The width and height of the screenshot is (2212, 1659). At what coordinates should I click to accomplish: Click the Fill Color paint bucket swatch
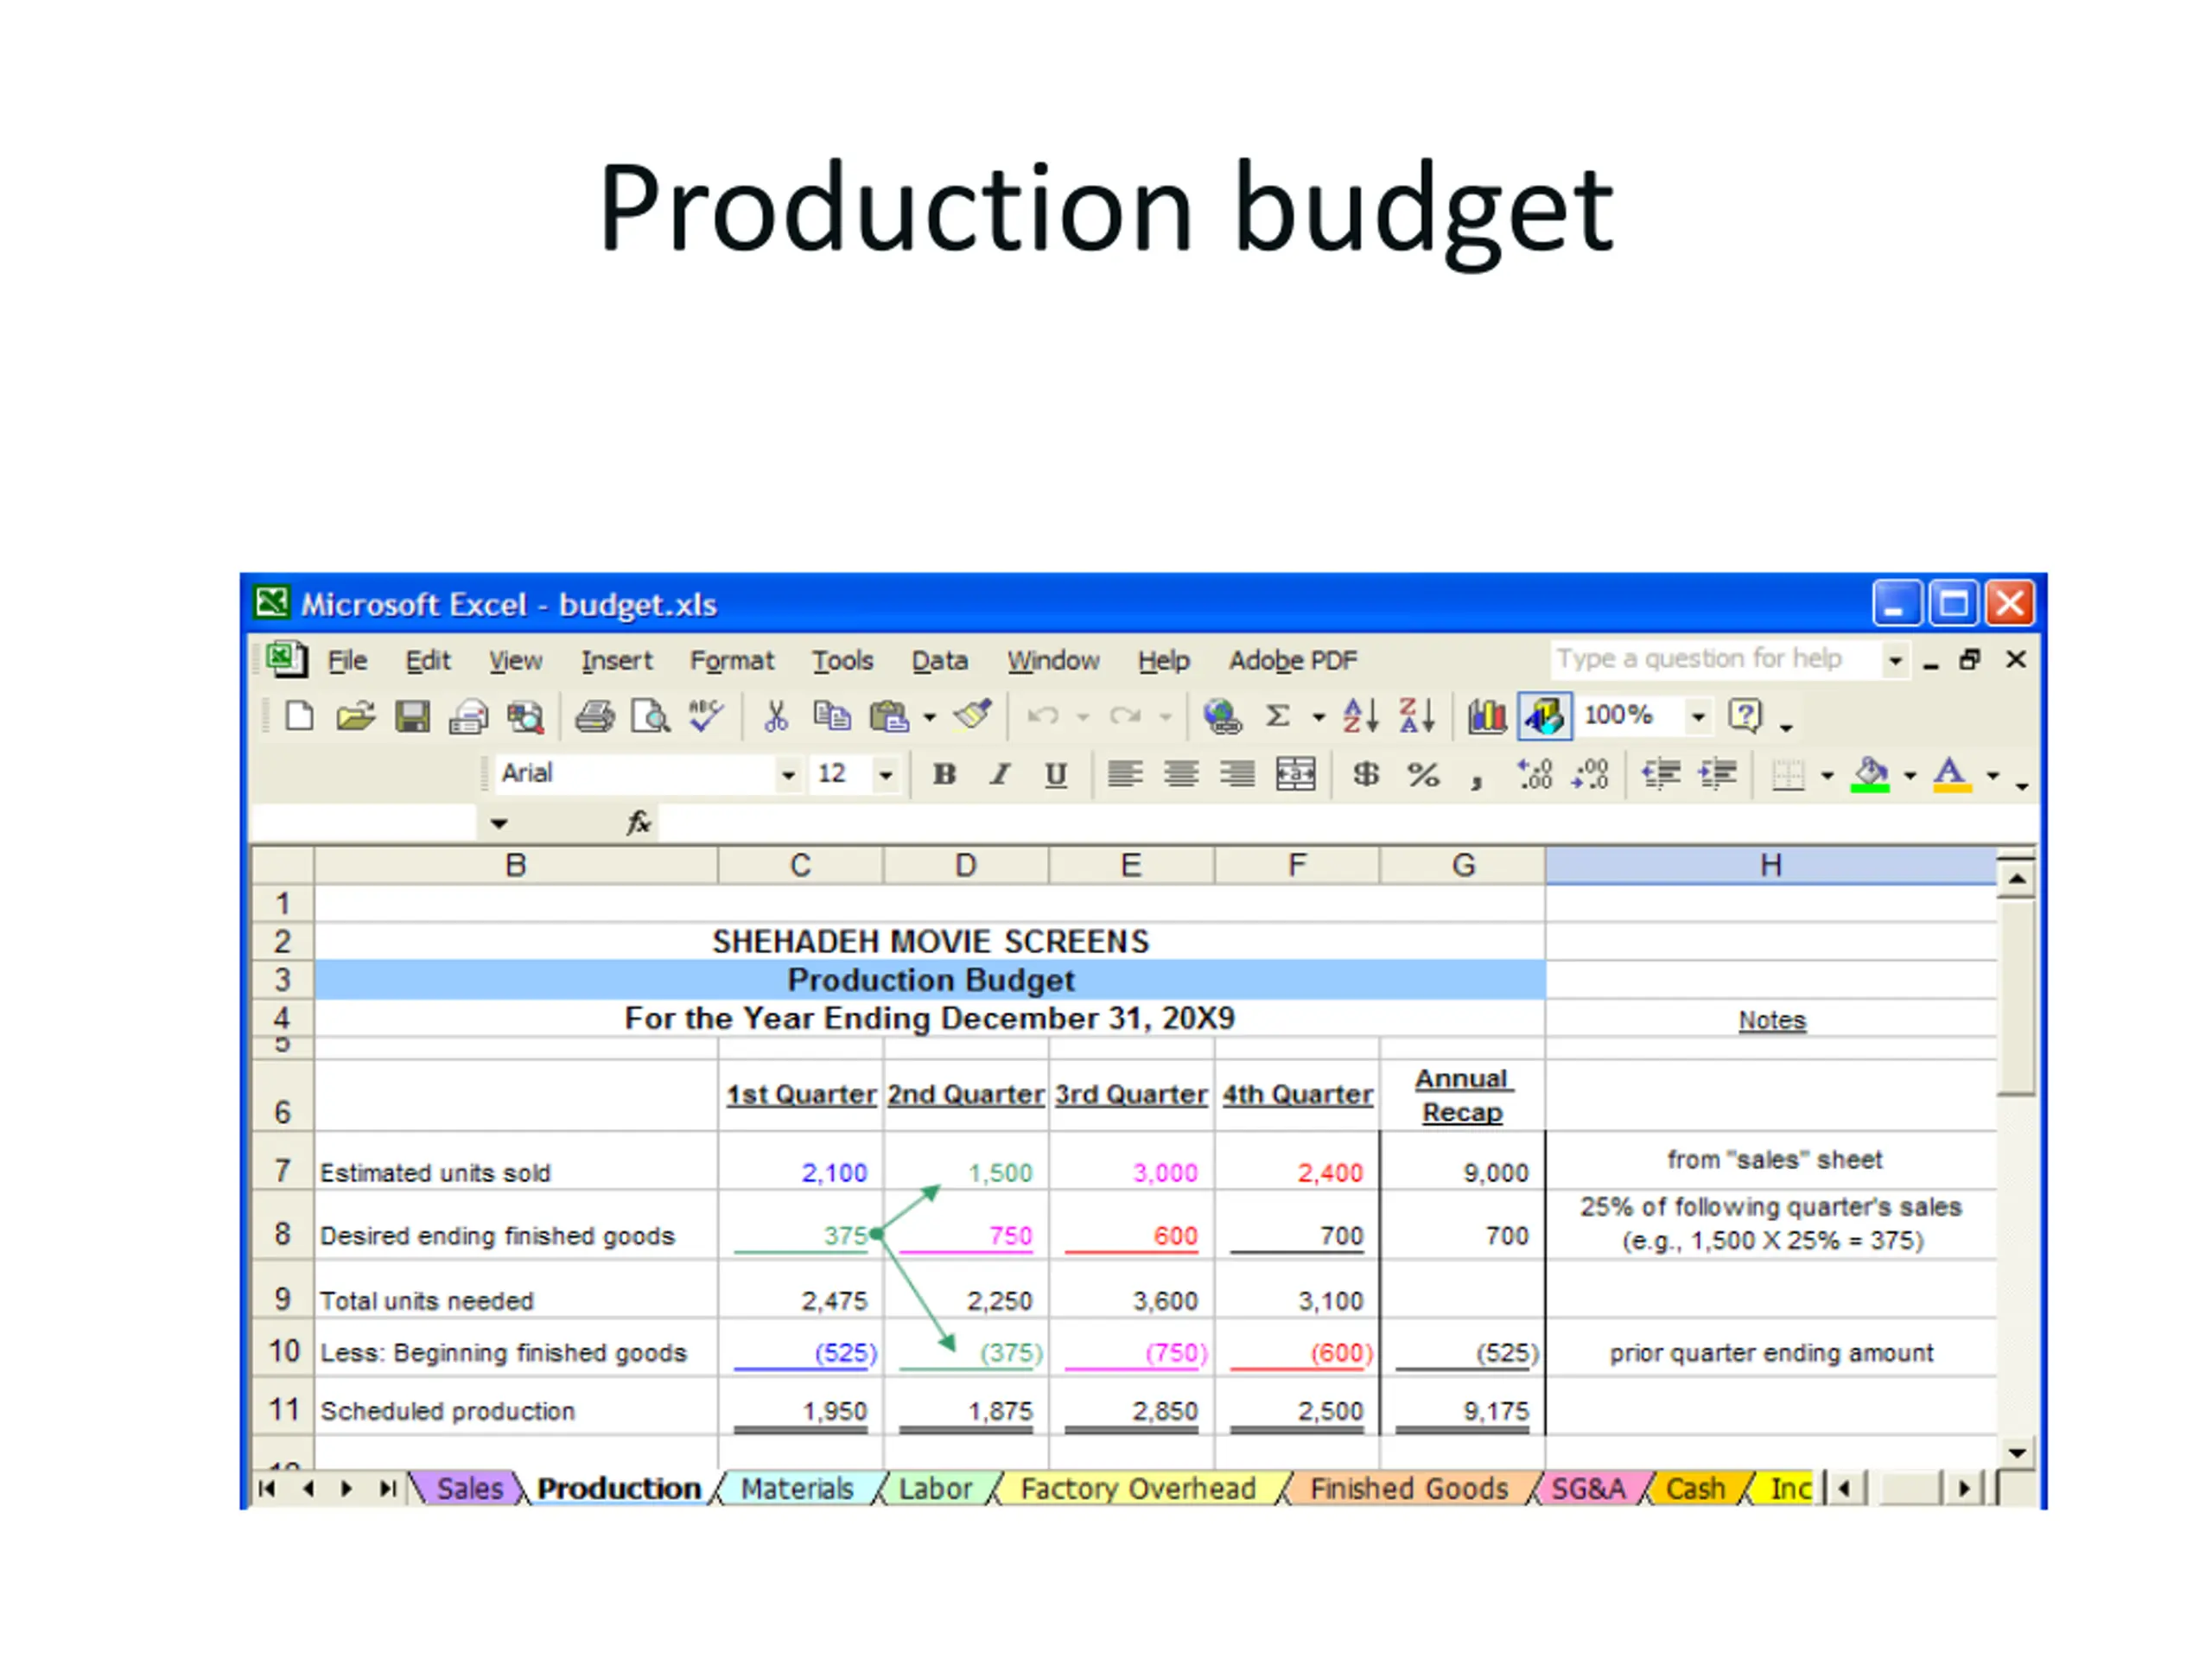pyautogui.click(x=1869, y=774)
